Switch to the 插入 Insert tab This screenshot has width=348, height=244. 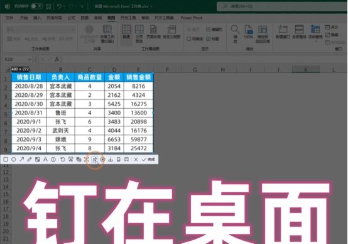point(37,18)
